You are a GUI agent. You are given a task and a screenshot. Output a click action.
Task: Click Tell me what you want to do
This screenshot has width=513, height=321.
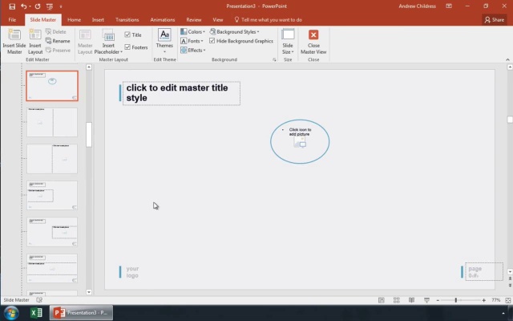click(x=269, y=19)
